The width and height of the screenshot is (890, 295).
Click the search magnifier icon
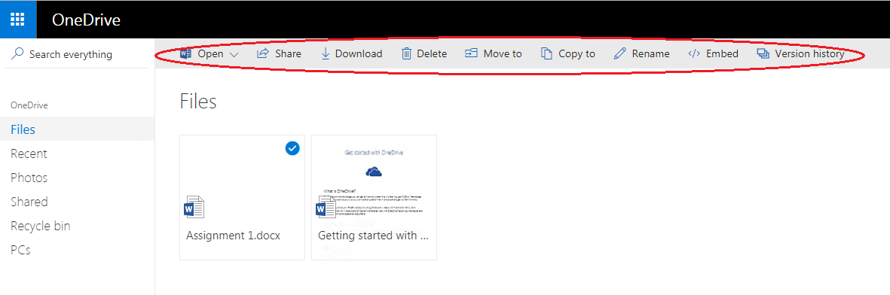[18, 54]
